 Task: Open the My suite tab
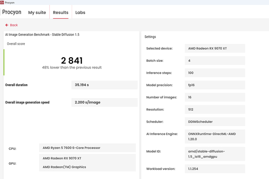point(37,13)
